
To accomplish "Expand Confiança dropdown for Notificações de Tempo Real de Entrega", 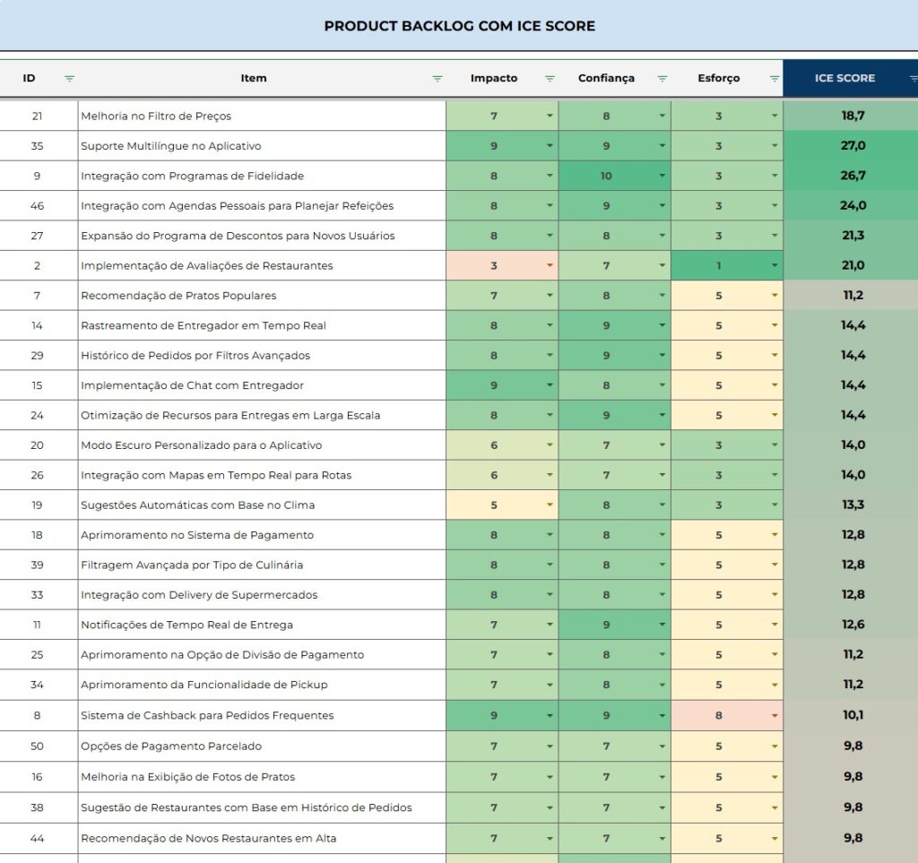I will click(x=662, y=625).
